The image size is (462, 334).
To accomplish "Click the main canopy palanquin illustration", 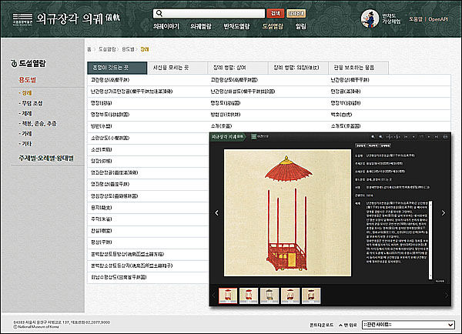I will [x=287, y=212].
